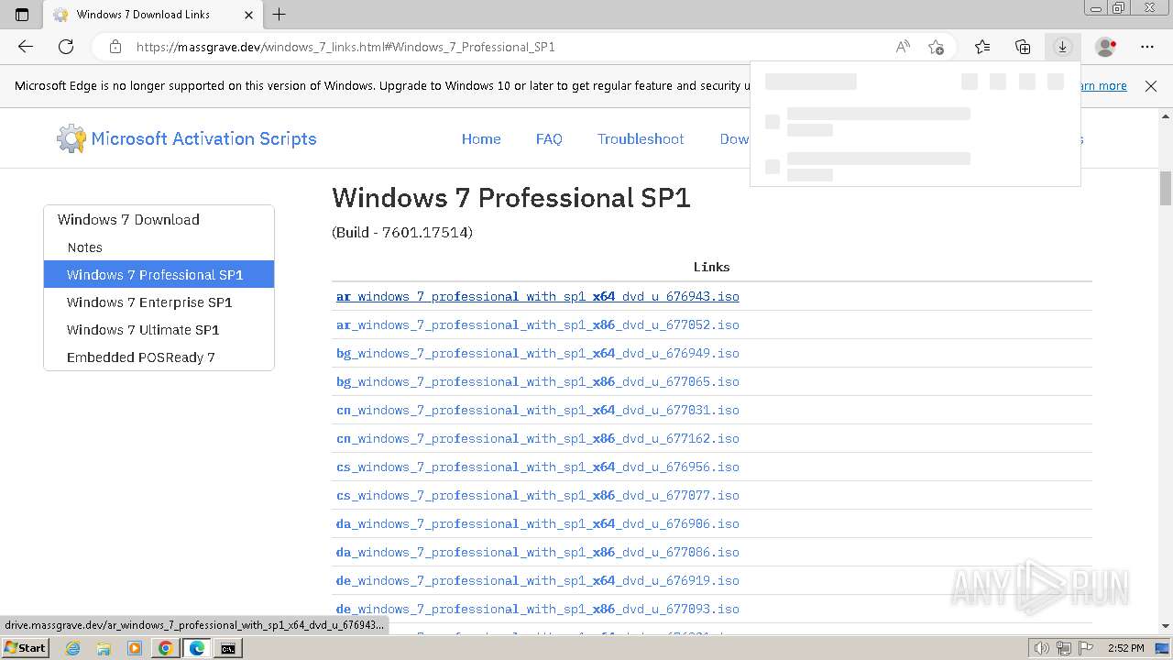Click the network tray icon
This screenshot has width=1173, height=660.
(x=1065, y=648)
